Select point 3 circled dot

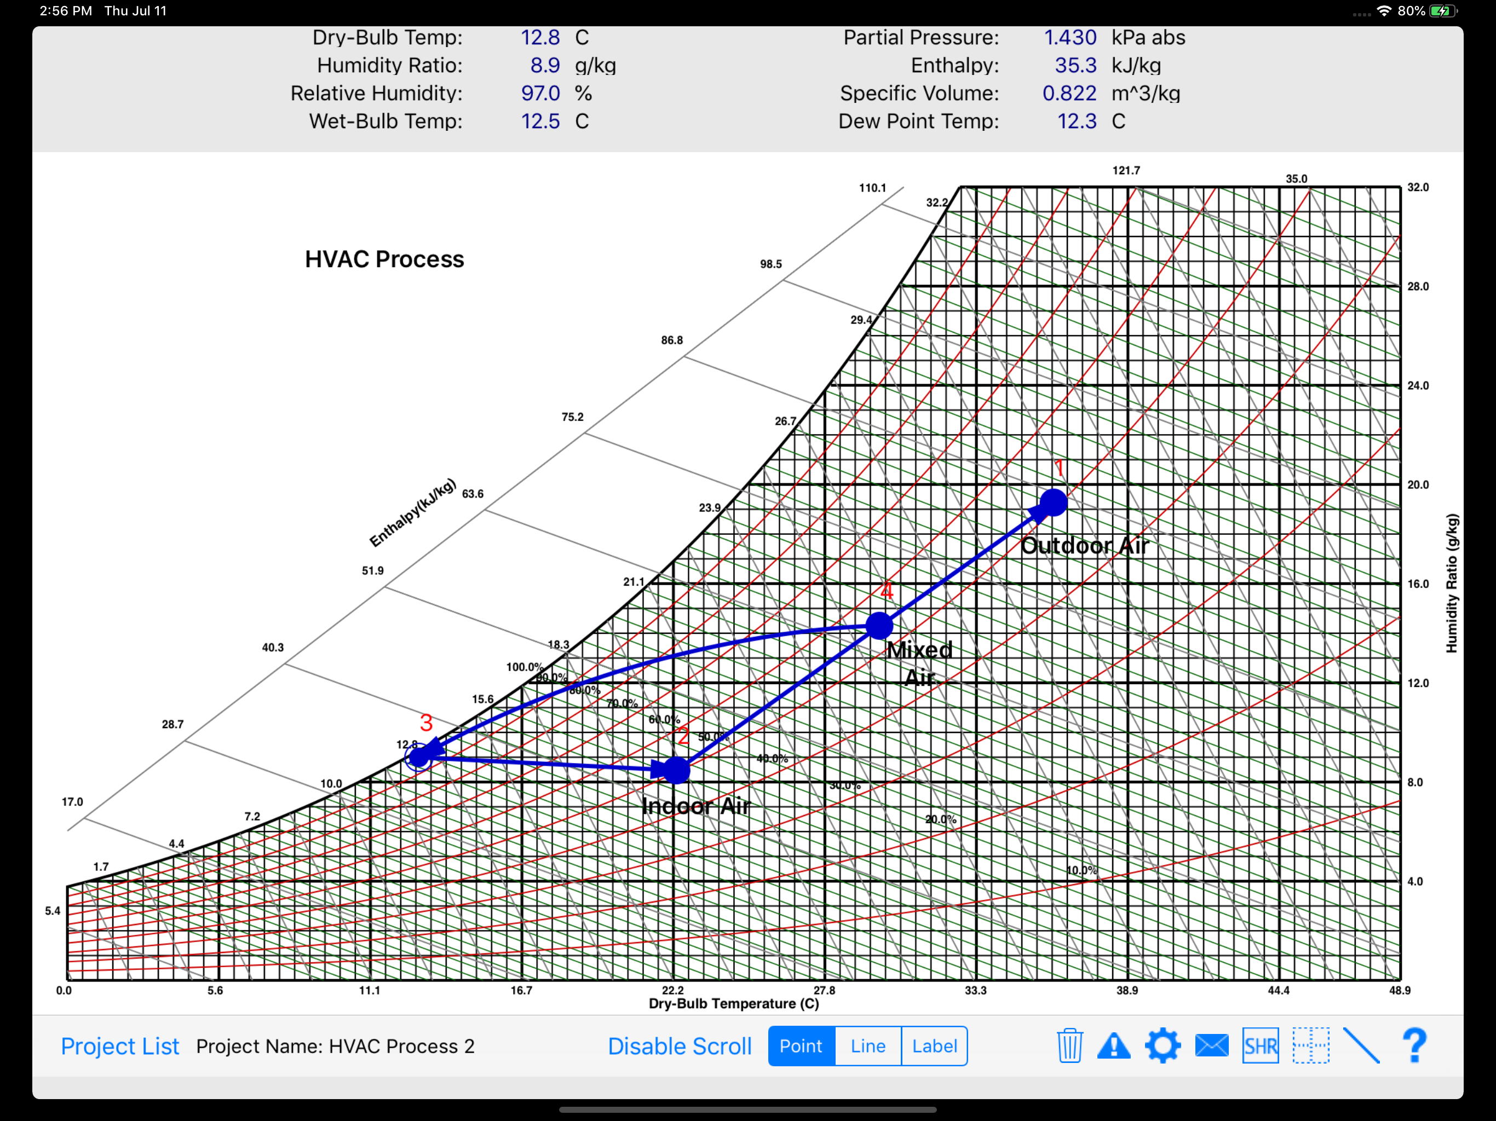pyautogui.click(x=419, y=756)
